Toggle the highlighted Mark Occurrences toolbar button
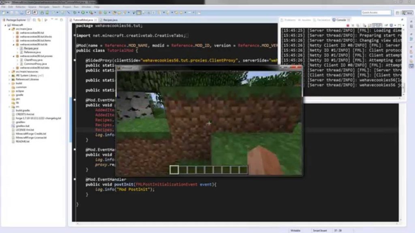 pos(139,13)
